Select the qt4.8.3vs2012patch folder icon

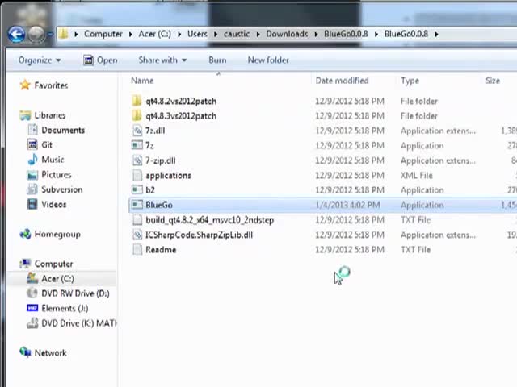tap(137, 115)
